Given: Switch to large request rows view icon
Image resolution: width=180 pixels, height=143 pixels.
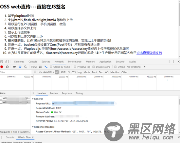Looking at the screenshot, I should click(40, 67).
